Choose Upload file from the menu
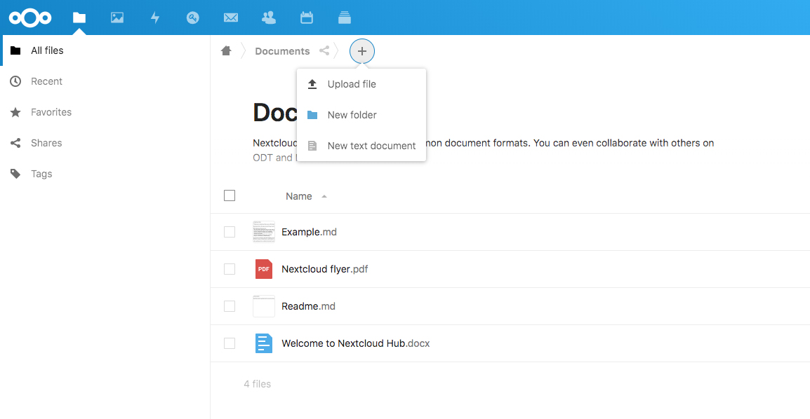Screen dimensions: 810x419 pos(361,84)
